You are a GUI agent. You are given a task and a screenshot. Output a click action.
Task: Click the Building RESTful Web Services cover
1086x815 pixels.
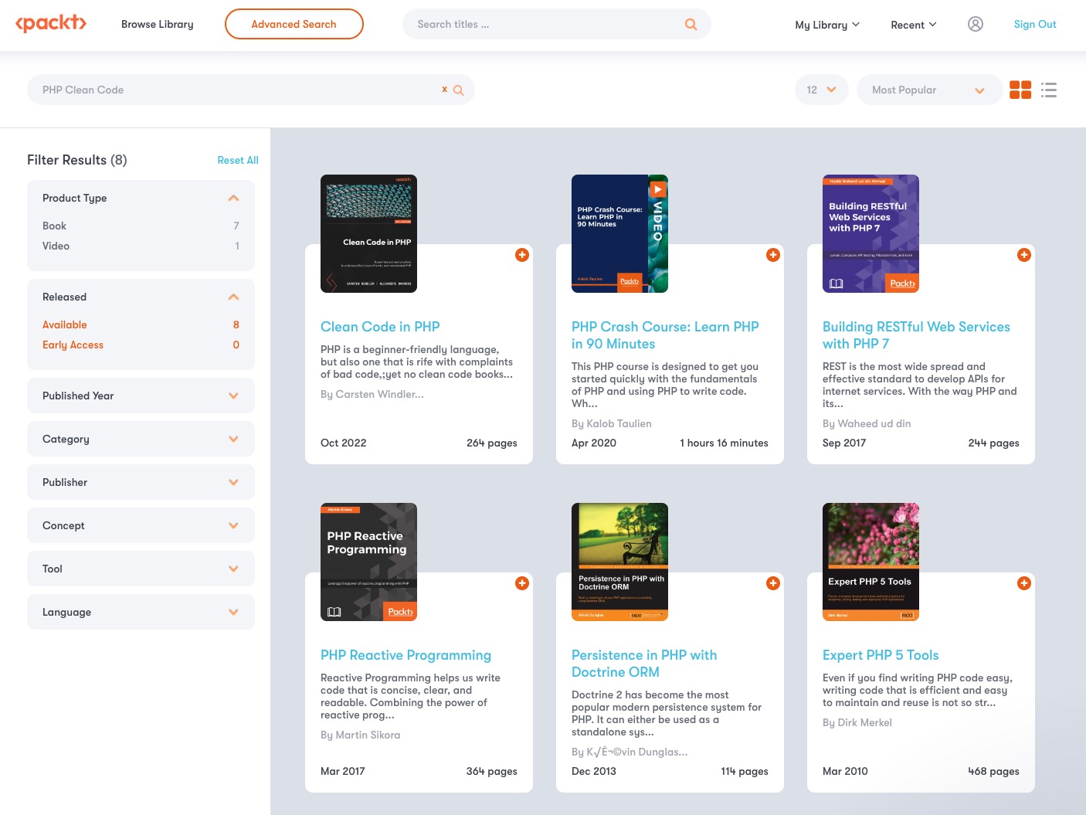(870, 233)
